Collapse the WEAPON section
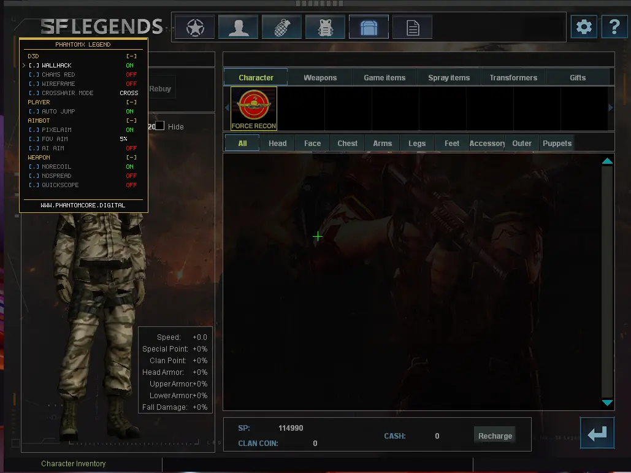The width and height of the screenshot is (631, 473). point(132,158)
